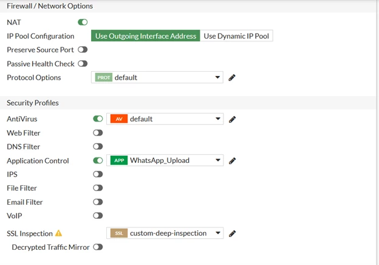Click the SSL Inspection label
379x265 pixels.
[30, 233]
